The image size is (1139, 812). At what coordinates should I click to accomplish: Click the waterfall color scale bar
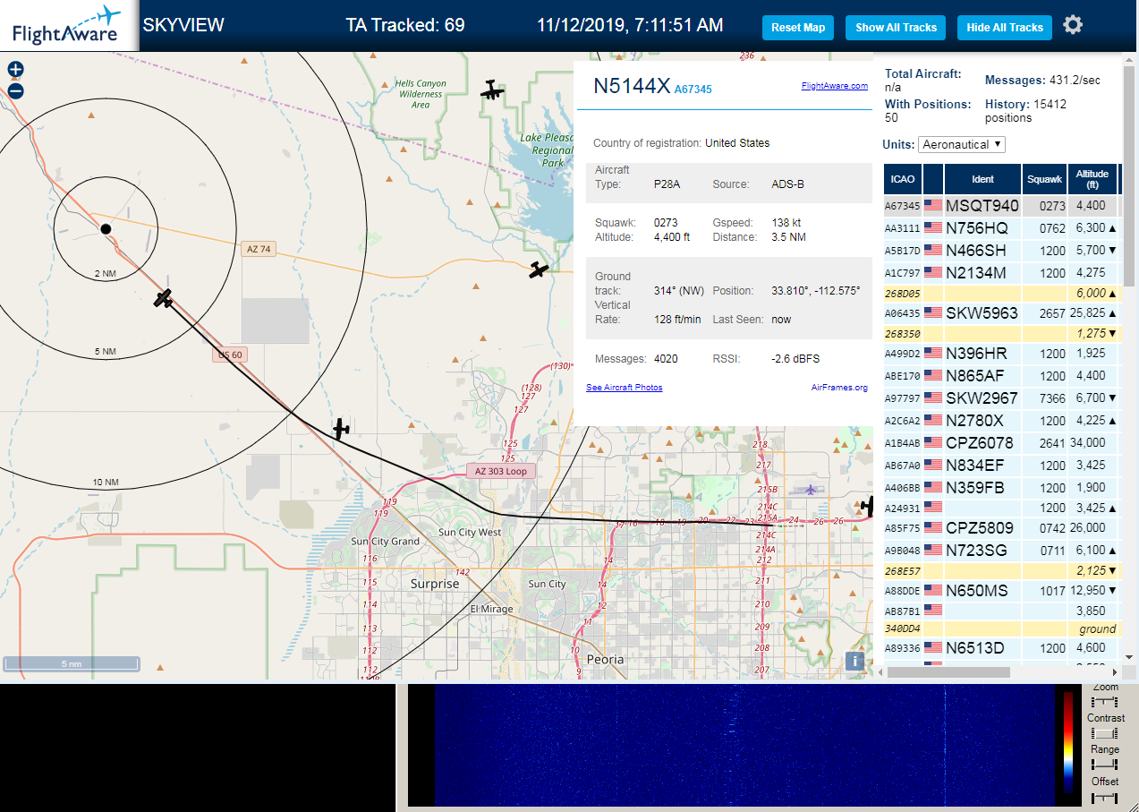1068,742
